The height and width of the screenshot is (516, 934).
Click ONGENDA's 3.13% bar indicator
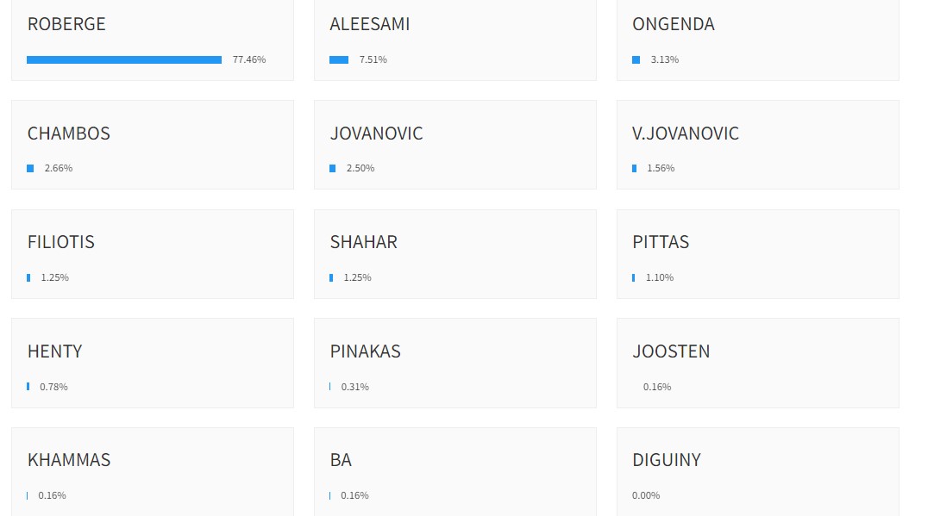point(636,59)
